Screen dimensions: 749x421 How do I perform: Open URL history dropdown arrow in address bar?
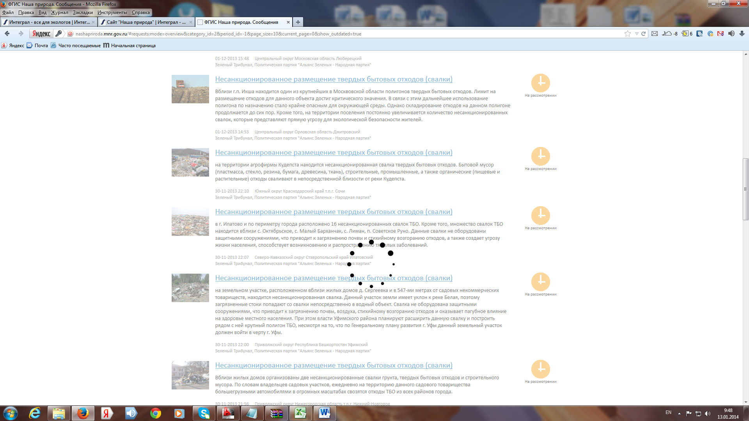637,34
